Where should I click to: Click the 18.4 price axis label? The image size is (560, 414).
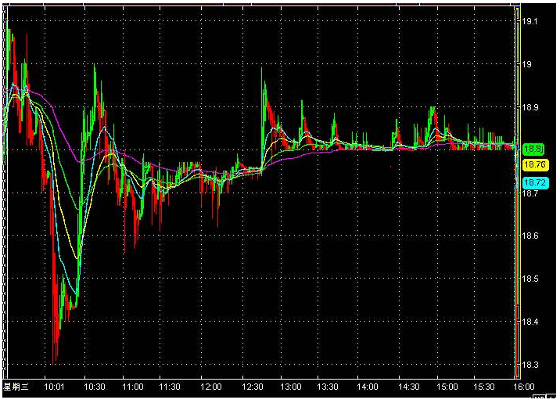[x=530, y=322]
